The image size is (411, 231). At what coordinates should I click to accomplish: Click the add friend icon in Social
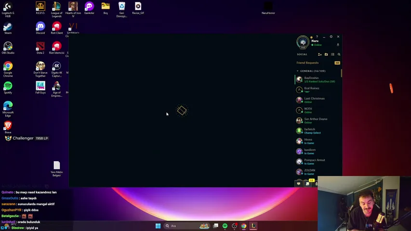coord(320,54)
